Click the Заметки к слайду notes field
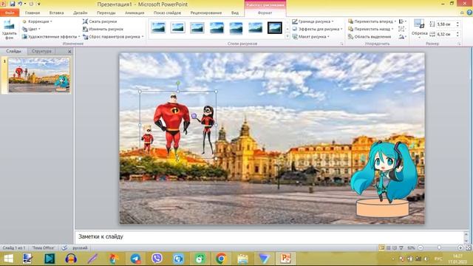Image resolution: width=473 pixels, height=266 pixels. (x=270, y=236)
